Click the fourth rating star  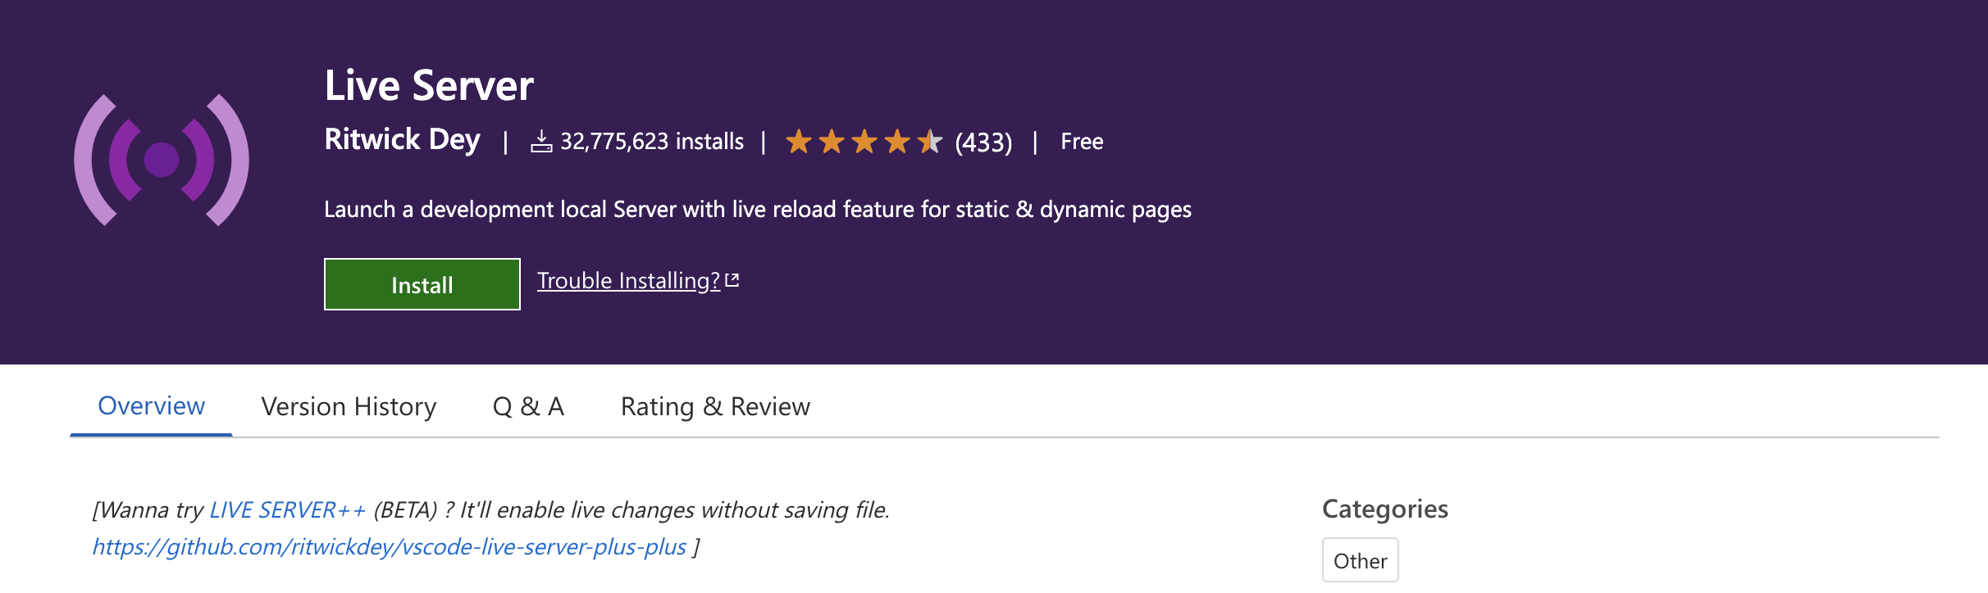pyautogui.click(x=896, y=142)
